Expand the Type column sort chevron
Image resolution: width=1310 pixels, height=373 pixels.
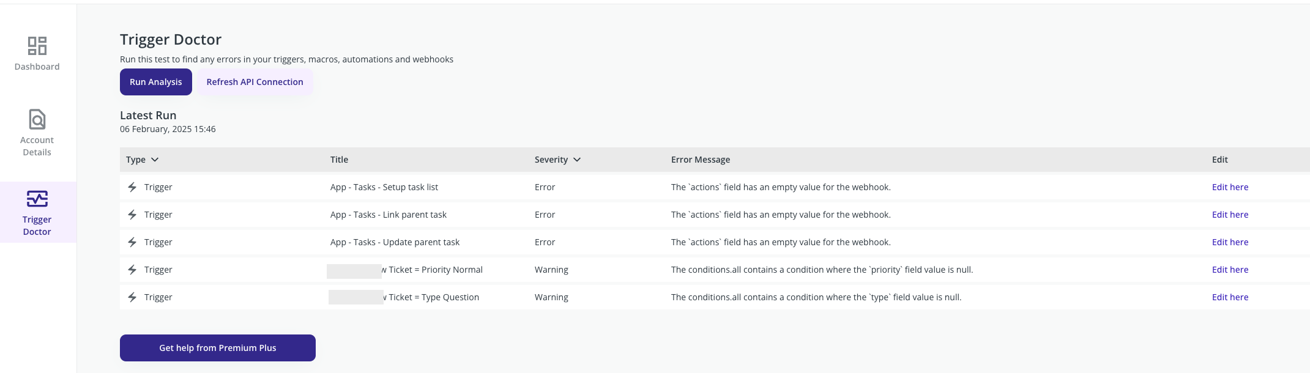pos(155,160)
